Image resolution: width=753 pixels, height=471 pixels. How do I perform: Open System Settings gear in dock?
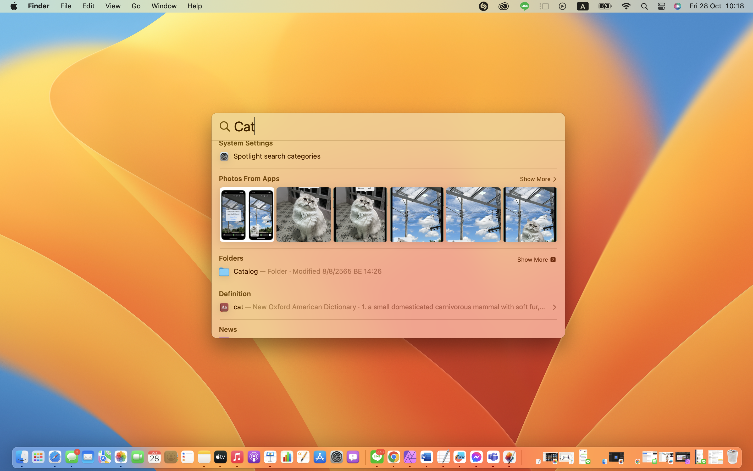click(337, 457)
